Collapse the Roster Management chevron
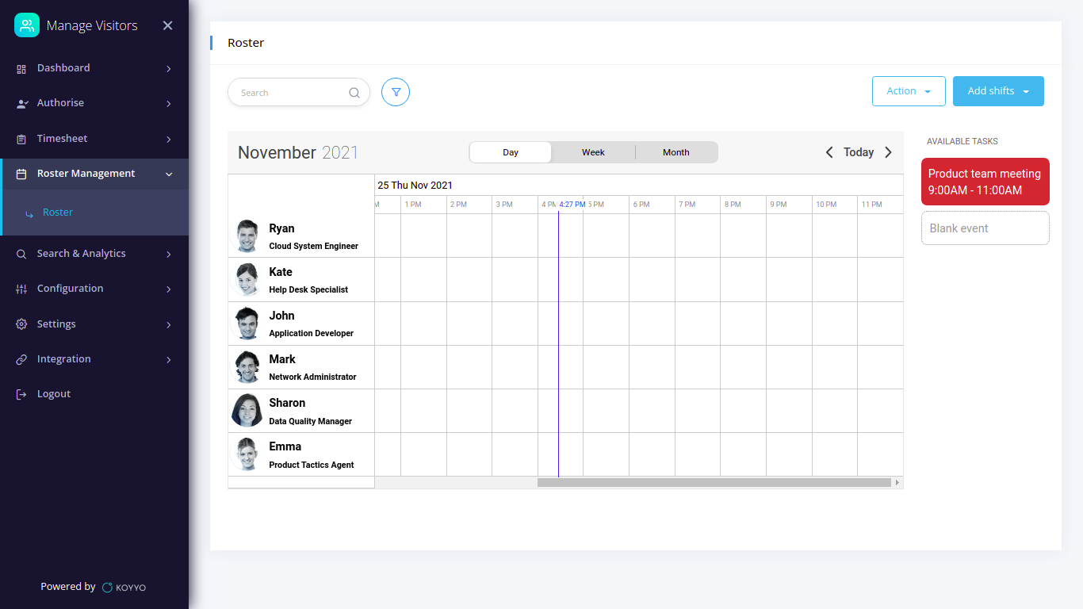 coord(169,174)
